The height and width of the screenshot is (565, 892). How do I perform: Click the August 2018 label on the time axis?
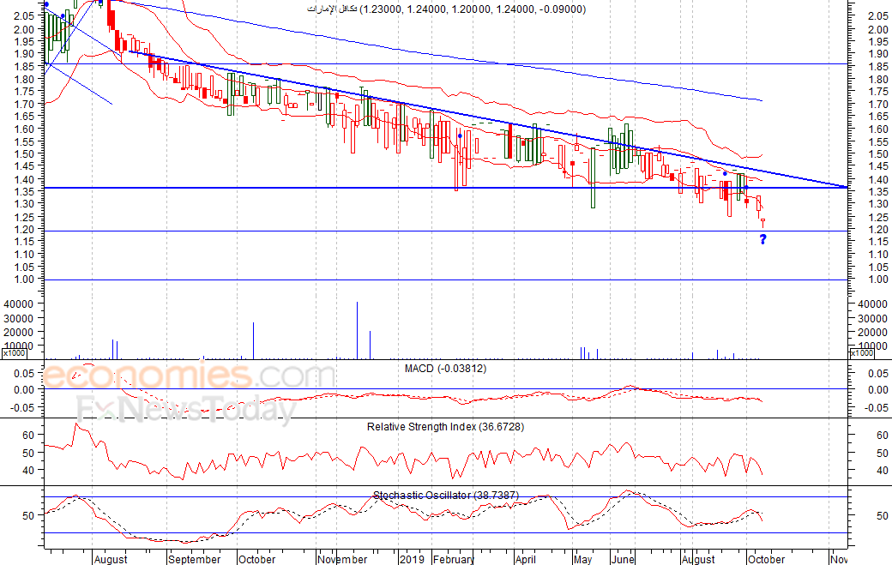click(111, 559)
